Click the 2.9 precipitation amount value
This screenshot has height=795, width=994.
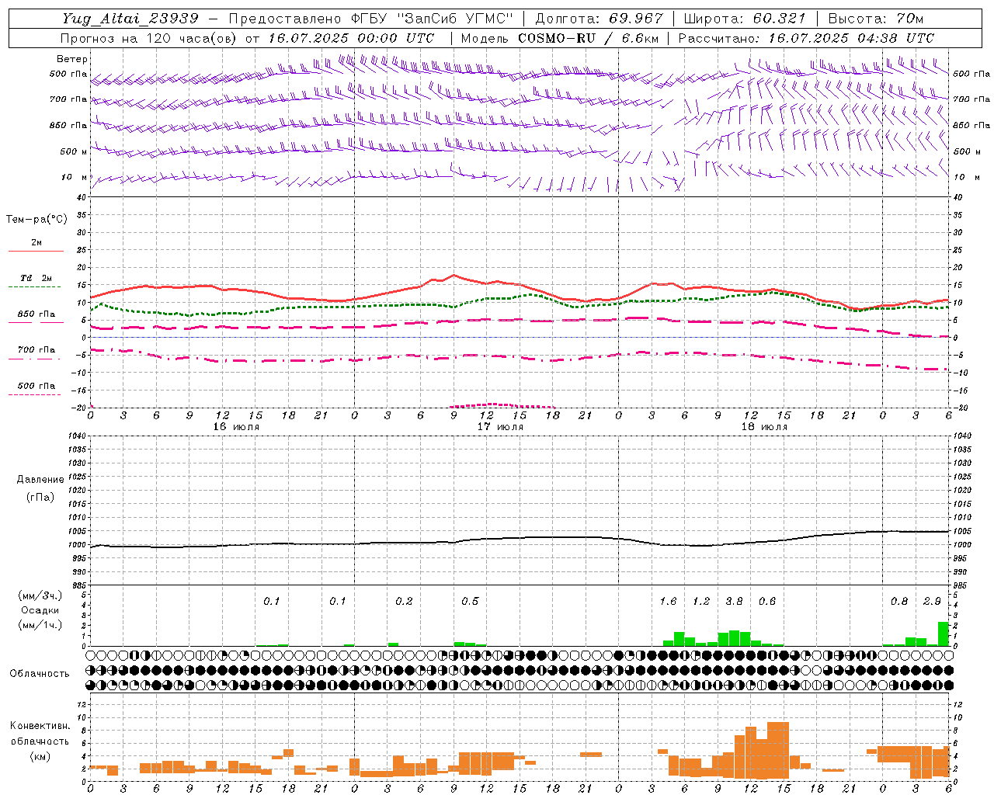[932, 601]
